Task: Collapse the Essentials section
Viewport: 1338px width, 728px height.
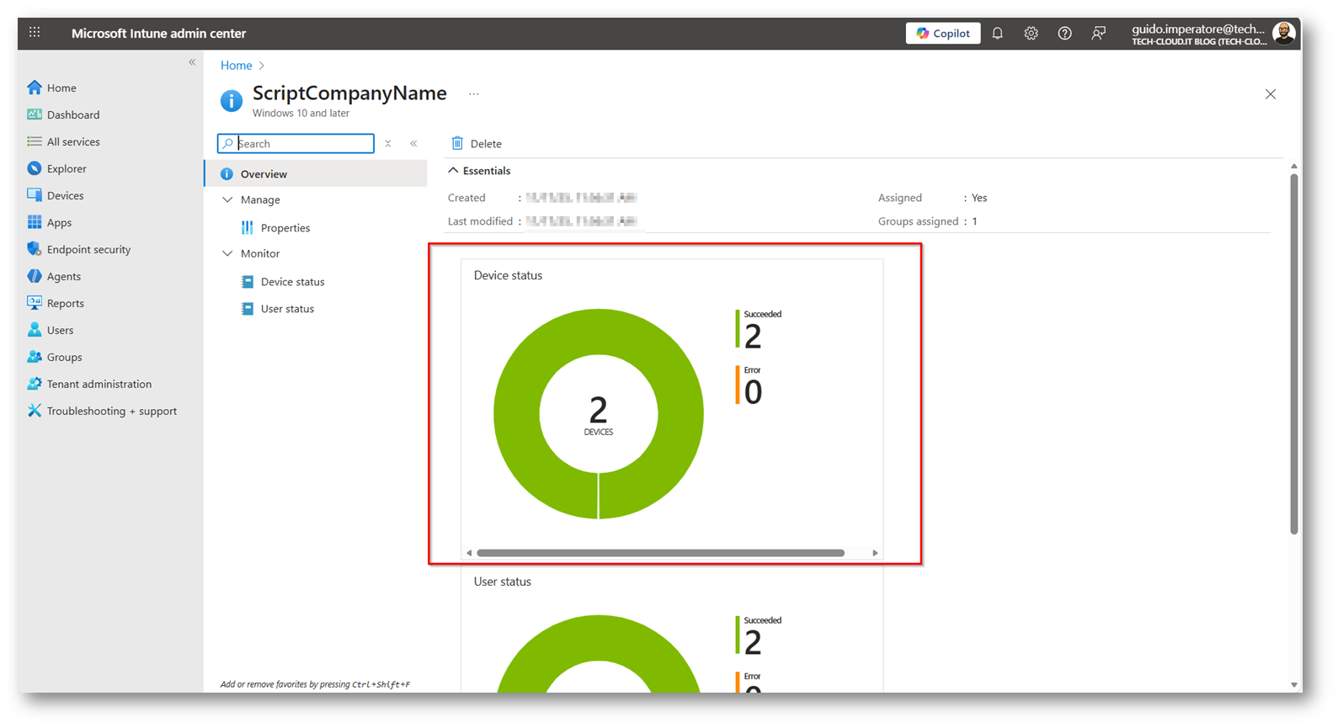Action: tap(454, 171)
